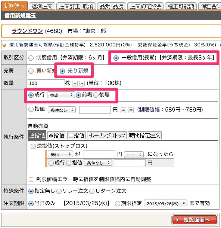This screenshot has height=228, width=221.
Task: Click the stop-loss limit price field
Action: click(x=130, y=163)
